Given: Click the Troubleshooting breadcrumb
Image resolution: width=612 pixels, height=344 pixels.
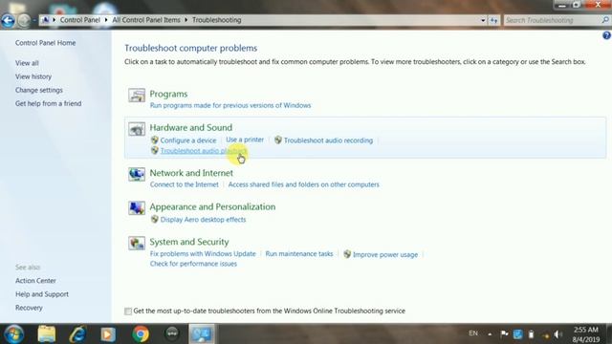Looking at the screenshot, I should (x=217, y=20).
